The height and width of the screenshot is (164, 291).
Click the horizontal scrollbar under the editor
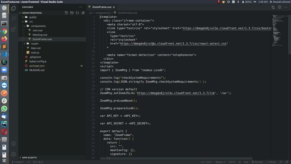tap(176, 159)
